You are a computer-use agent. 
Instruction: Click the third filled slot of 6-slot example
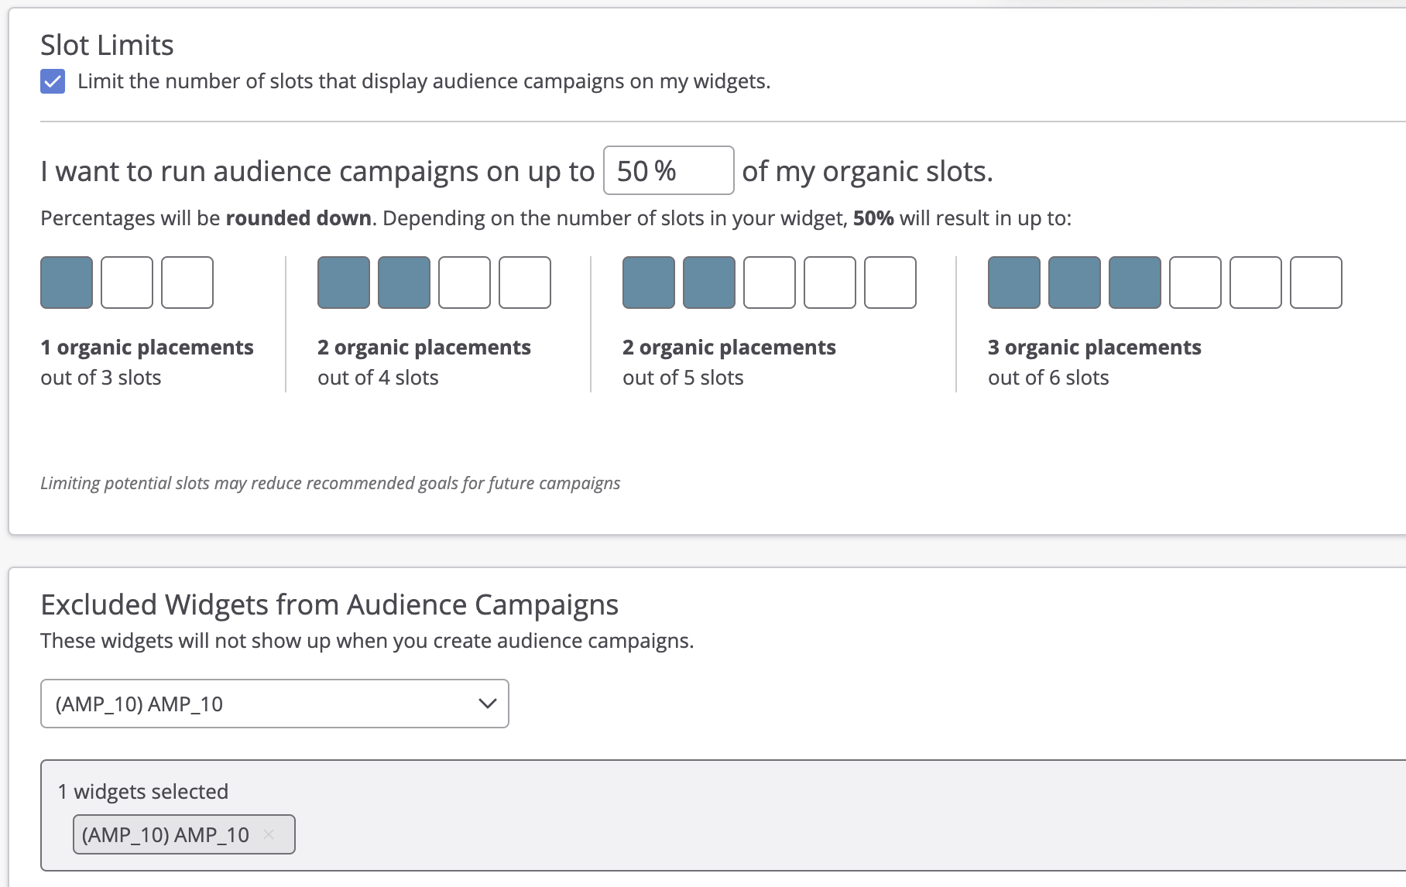pyautogui.click(x=1135, y=283)
